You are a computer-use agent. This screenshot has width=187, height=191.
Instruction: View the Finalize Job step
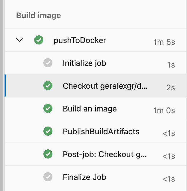(x=84, y=177)
